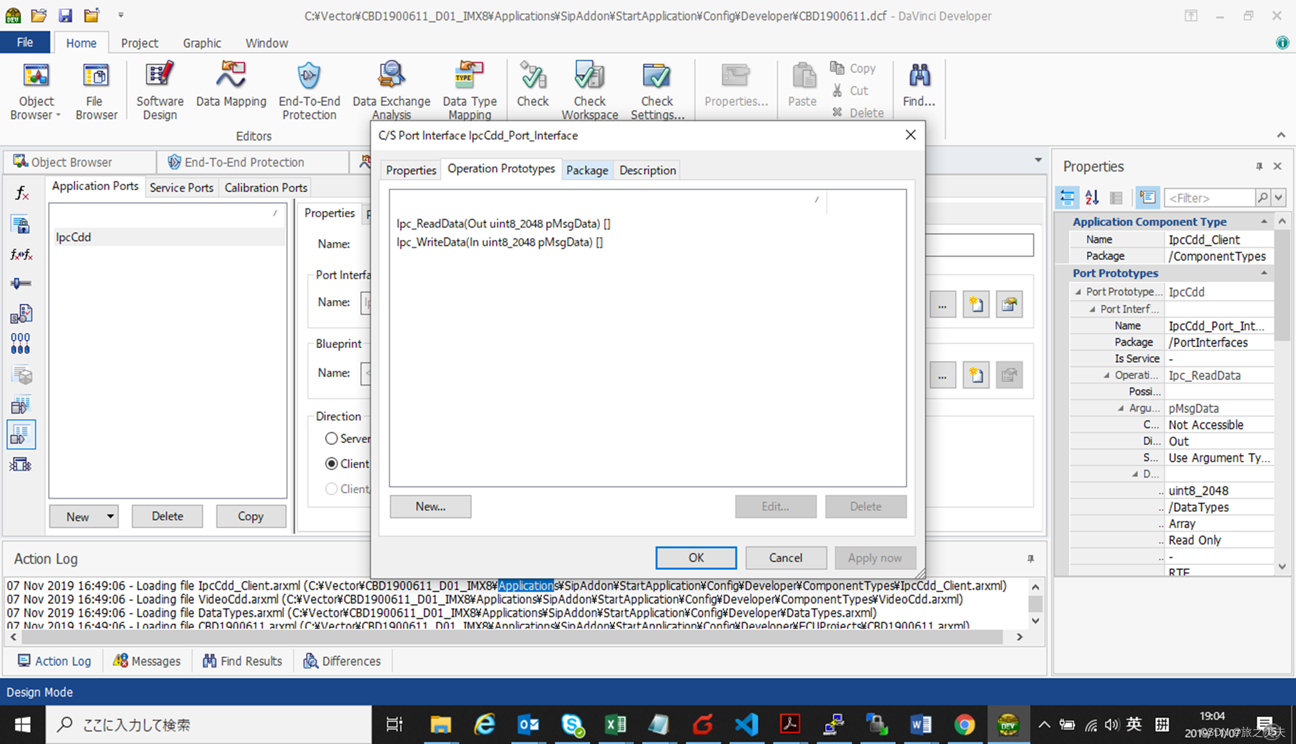Click New... to add an operation
Image resolution: width=1296 pixels, height=744 pixels.
pyautogui.click(x=430, y=506)
